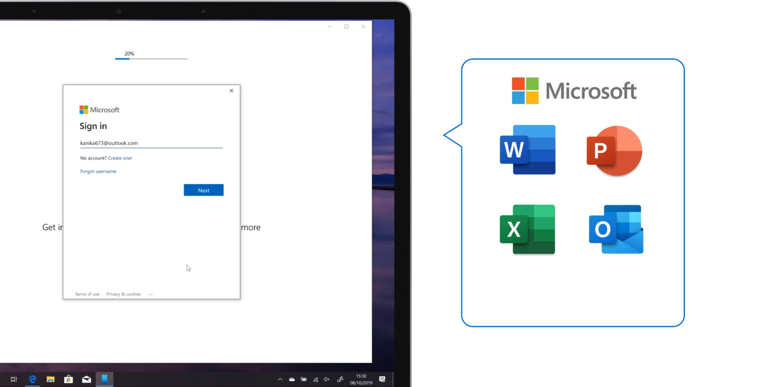
Task: Close the setup window
Action: pos(363,27)
